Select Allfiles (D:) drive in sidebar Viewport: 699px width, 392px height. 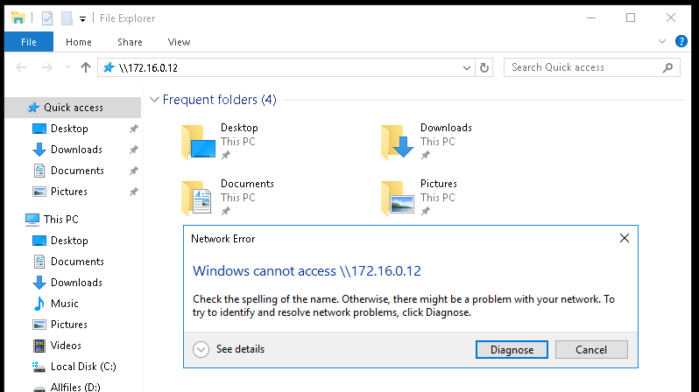(75, 387)
